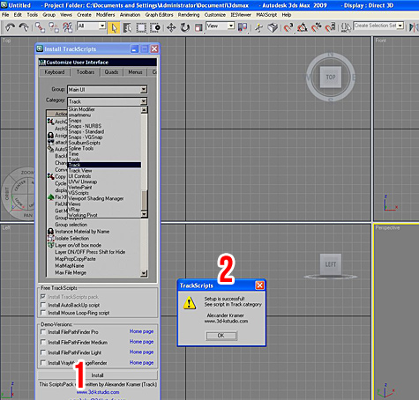
Task: Click LEFT face of the ViewCube
Action: 331,264
